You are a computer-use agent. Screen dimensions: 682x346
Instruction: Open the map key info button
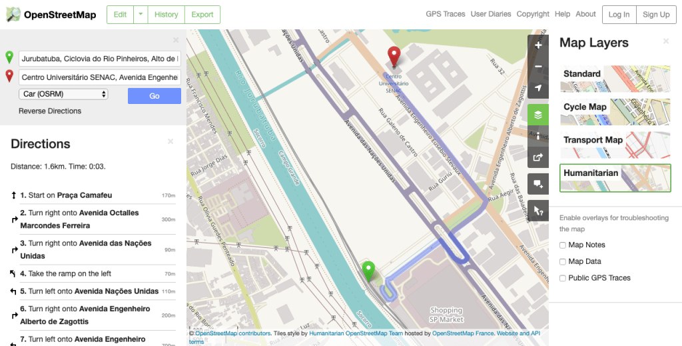pos(538,136)
